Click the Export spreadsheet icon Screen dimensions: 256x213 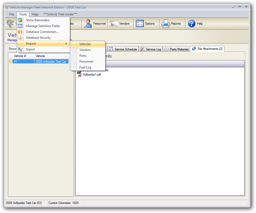point(20,49)
